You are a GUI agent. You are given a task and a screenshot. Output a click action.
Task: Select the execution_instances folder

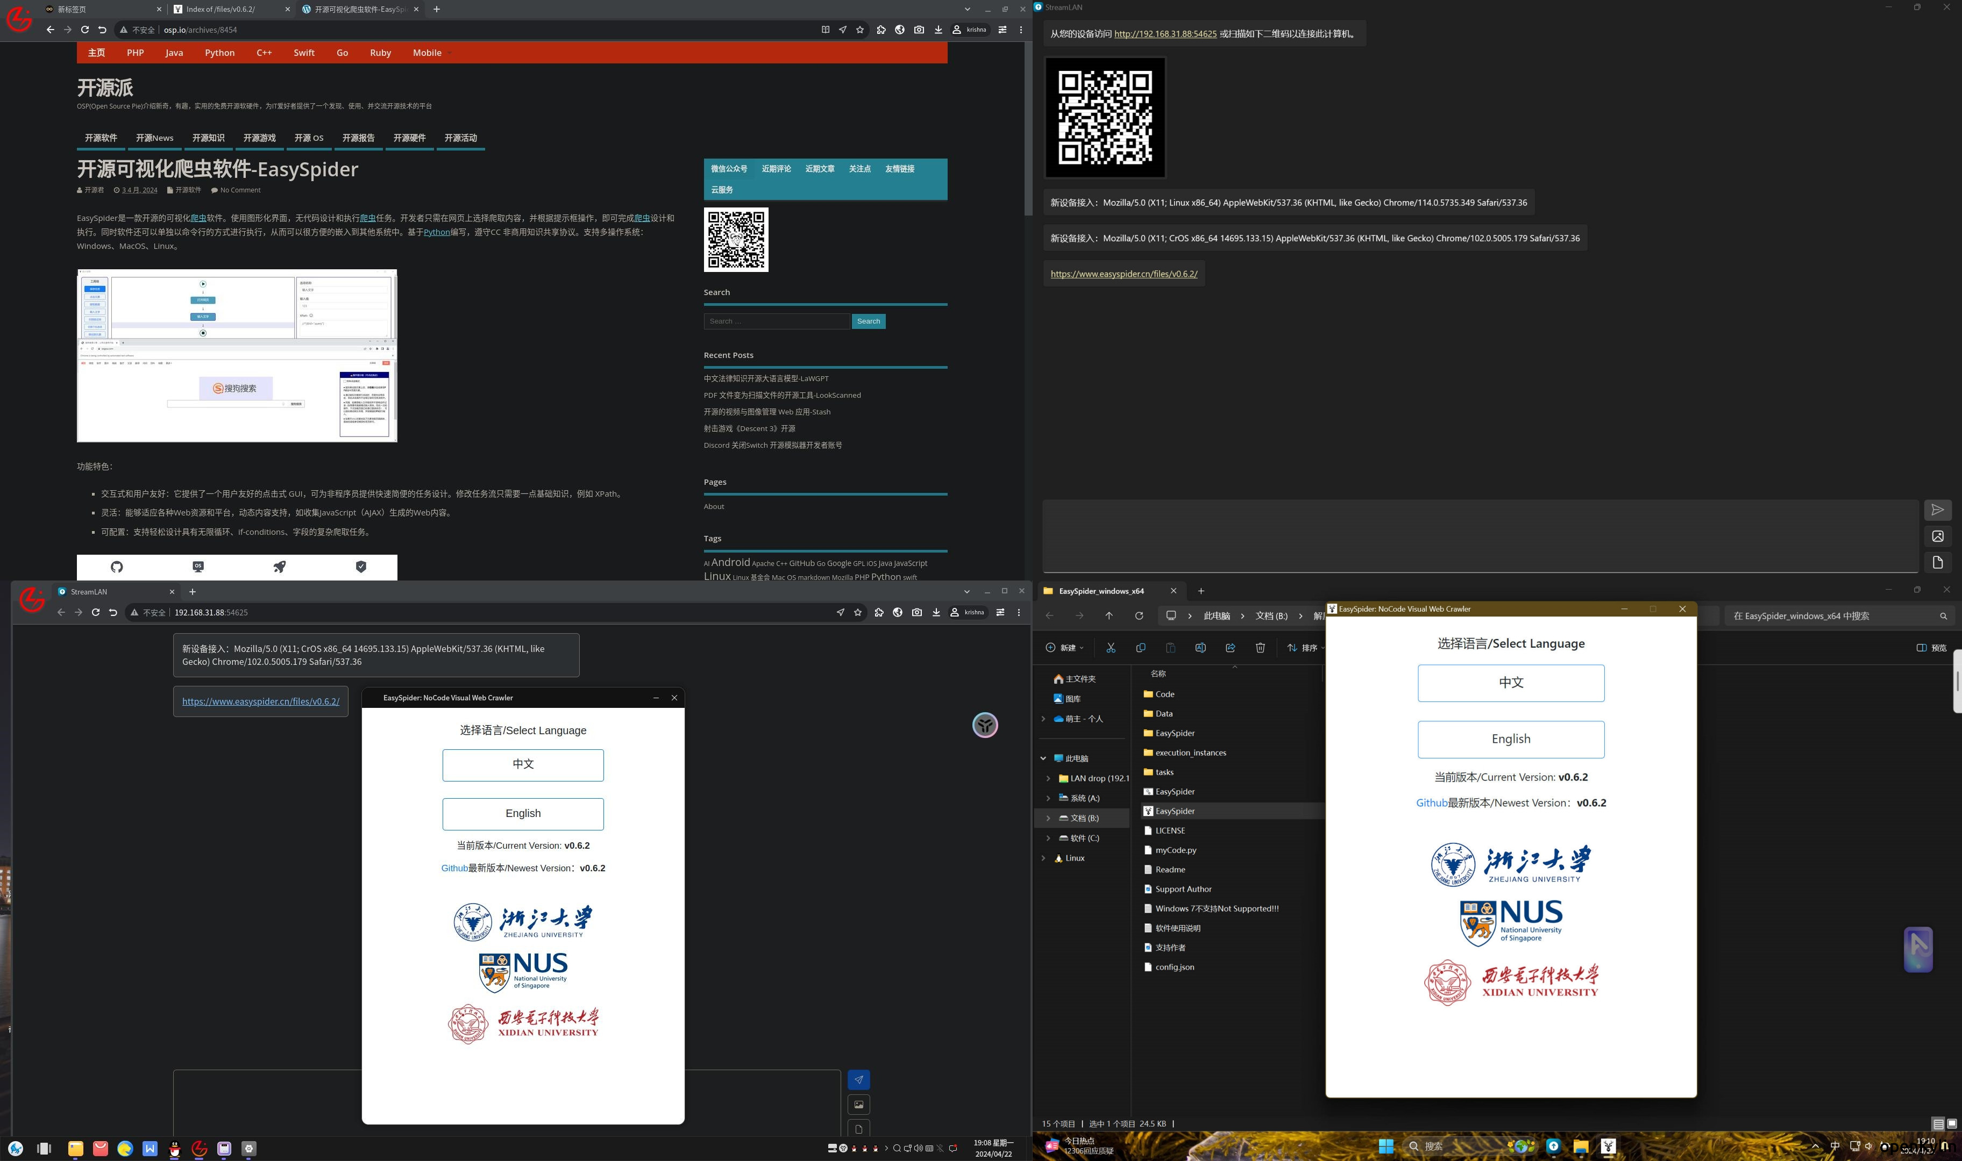coord(1190,752)
